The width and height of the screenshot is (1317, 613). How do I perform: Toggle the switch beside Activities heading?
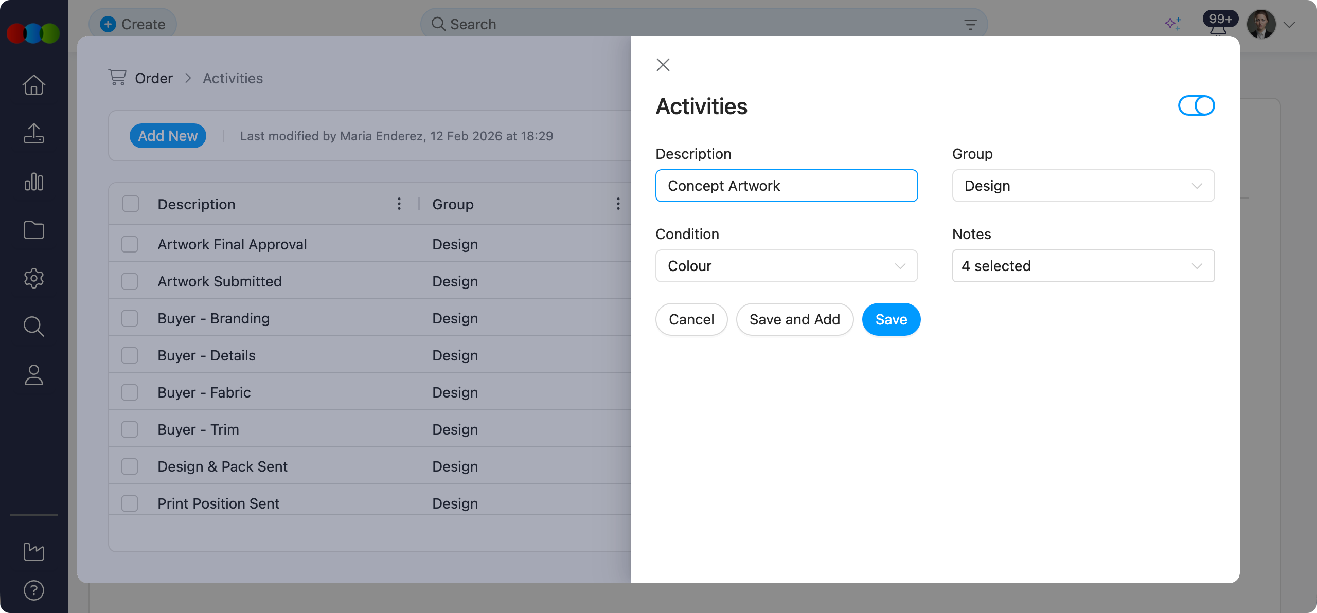pyautogui.click(x=1196, y=105)
